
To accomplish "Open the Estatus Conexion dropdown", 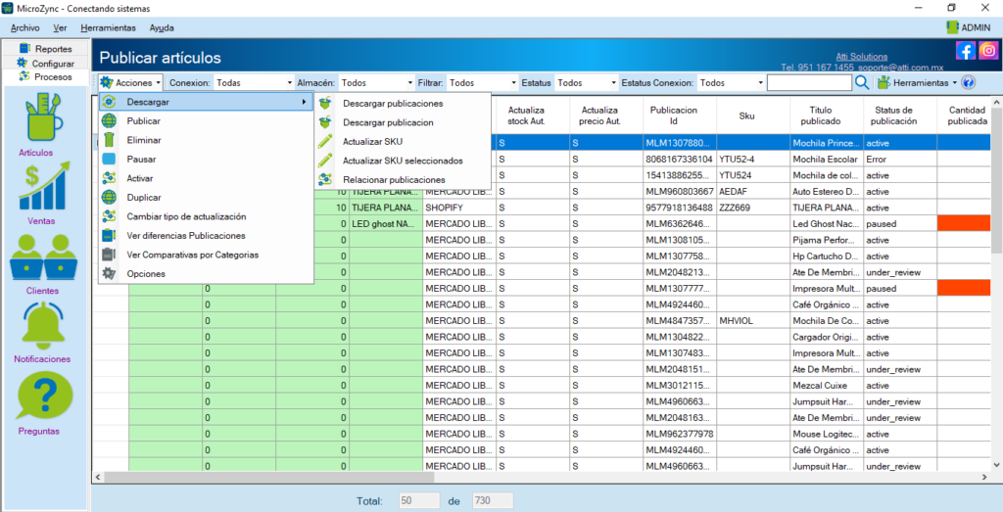I will point(731,82).
